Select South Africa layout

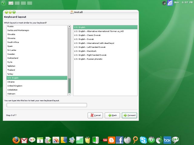[x=37, y=42]
